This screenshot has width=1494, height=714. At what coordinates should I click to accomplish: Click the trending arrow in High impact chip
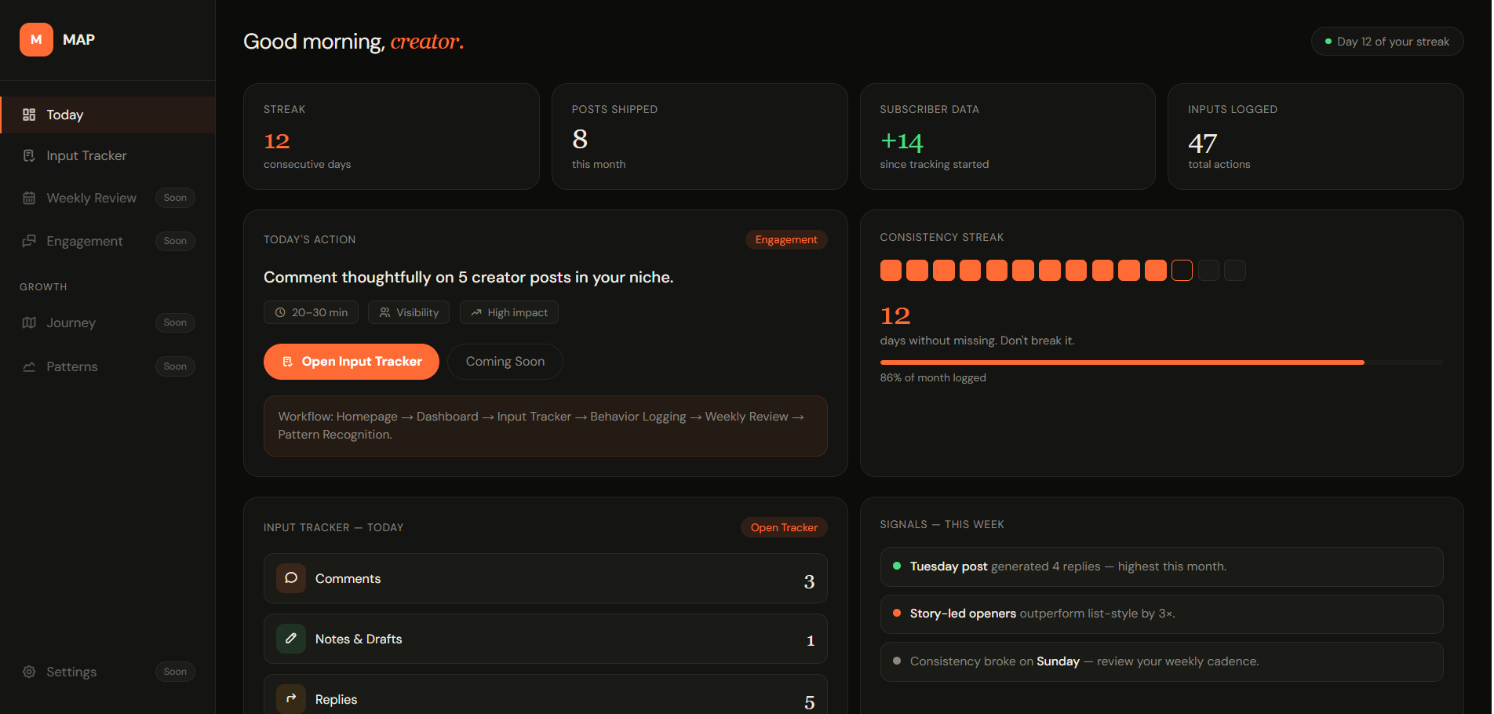[476, 312]
